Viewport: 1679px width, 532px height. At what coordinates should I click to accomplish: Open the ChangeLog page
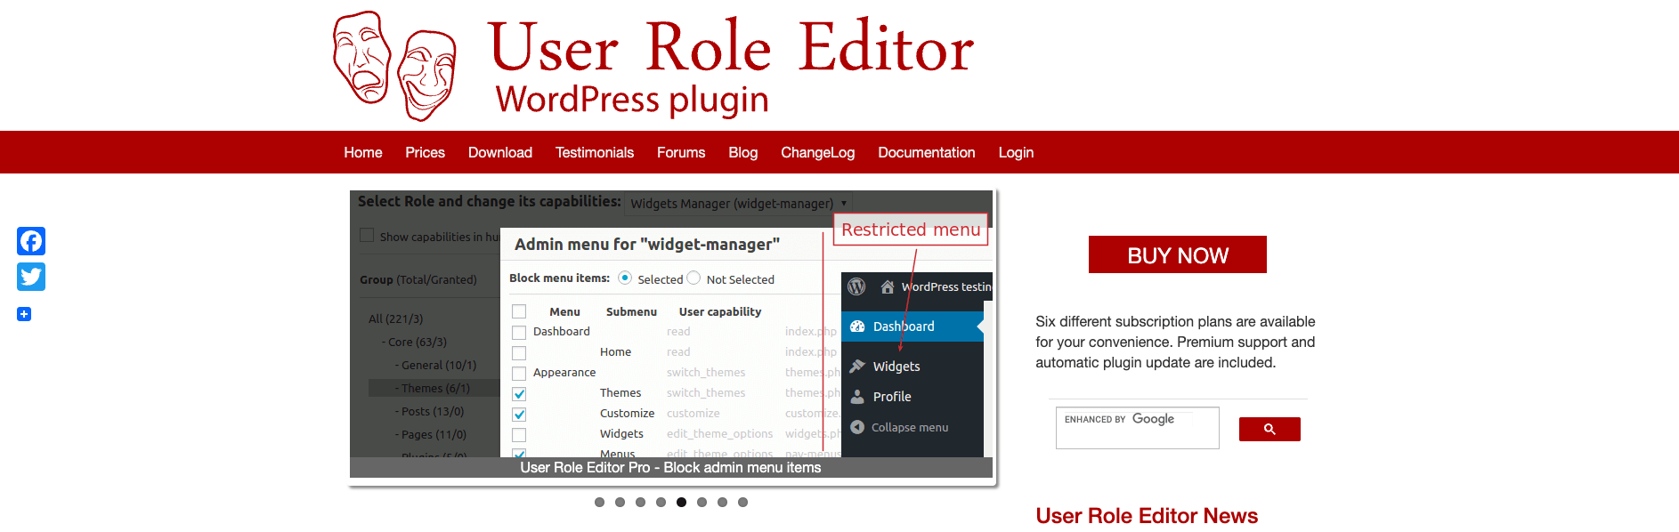[x=818, y=152]
